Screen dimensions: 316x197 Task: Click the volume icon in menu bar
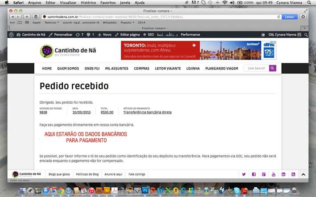[232, 3]
